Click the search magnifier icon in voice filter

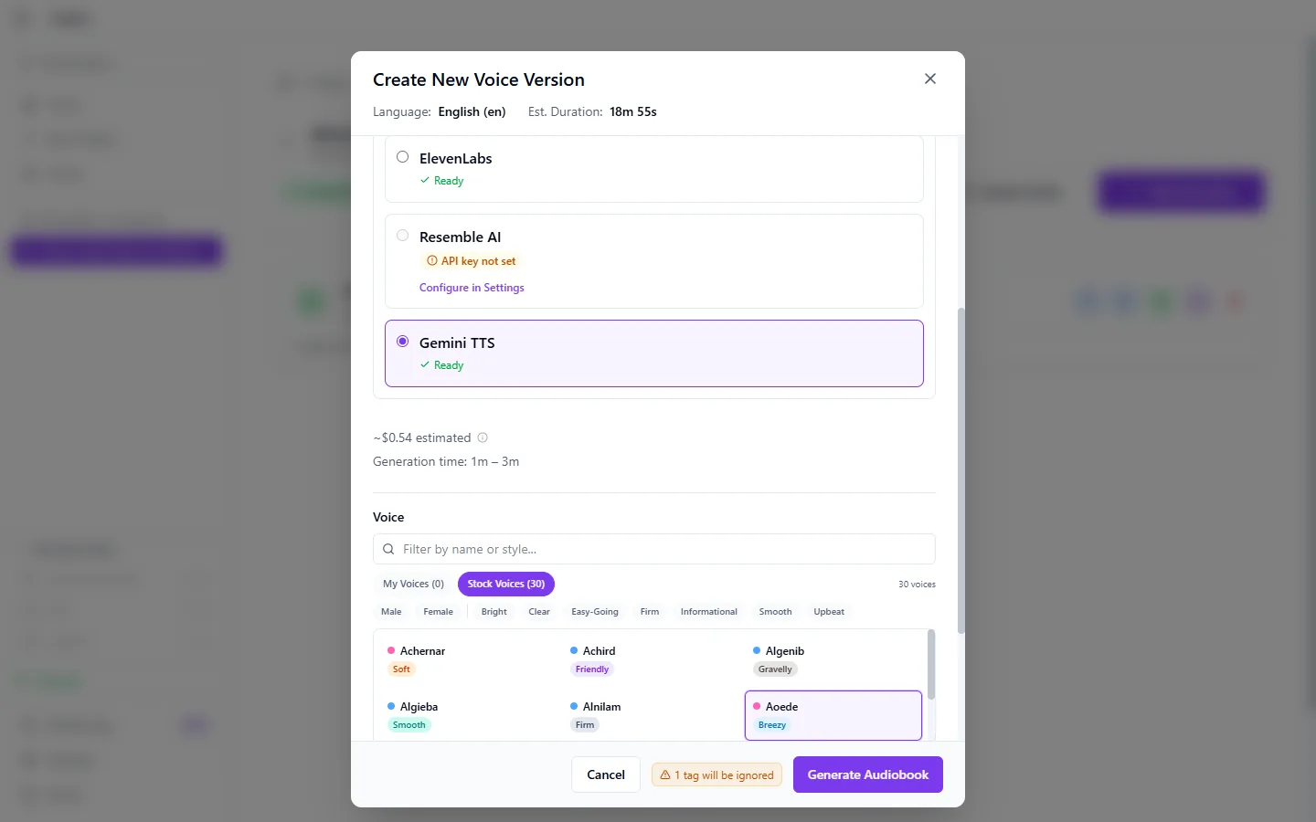(388, 549)
